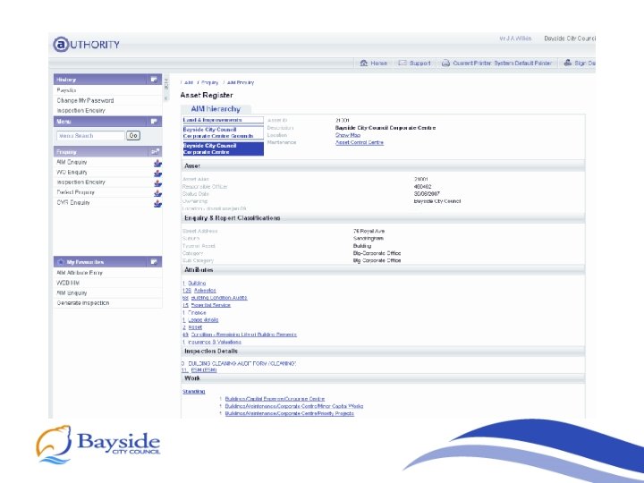
Task: Open Buildings/Capital Expense/Corporate Centre work link
Action: click(x=275, y=399)
